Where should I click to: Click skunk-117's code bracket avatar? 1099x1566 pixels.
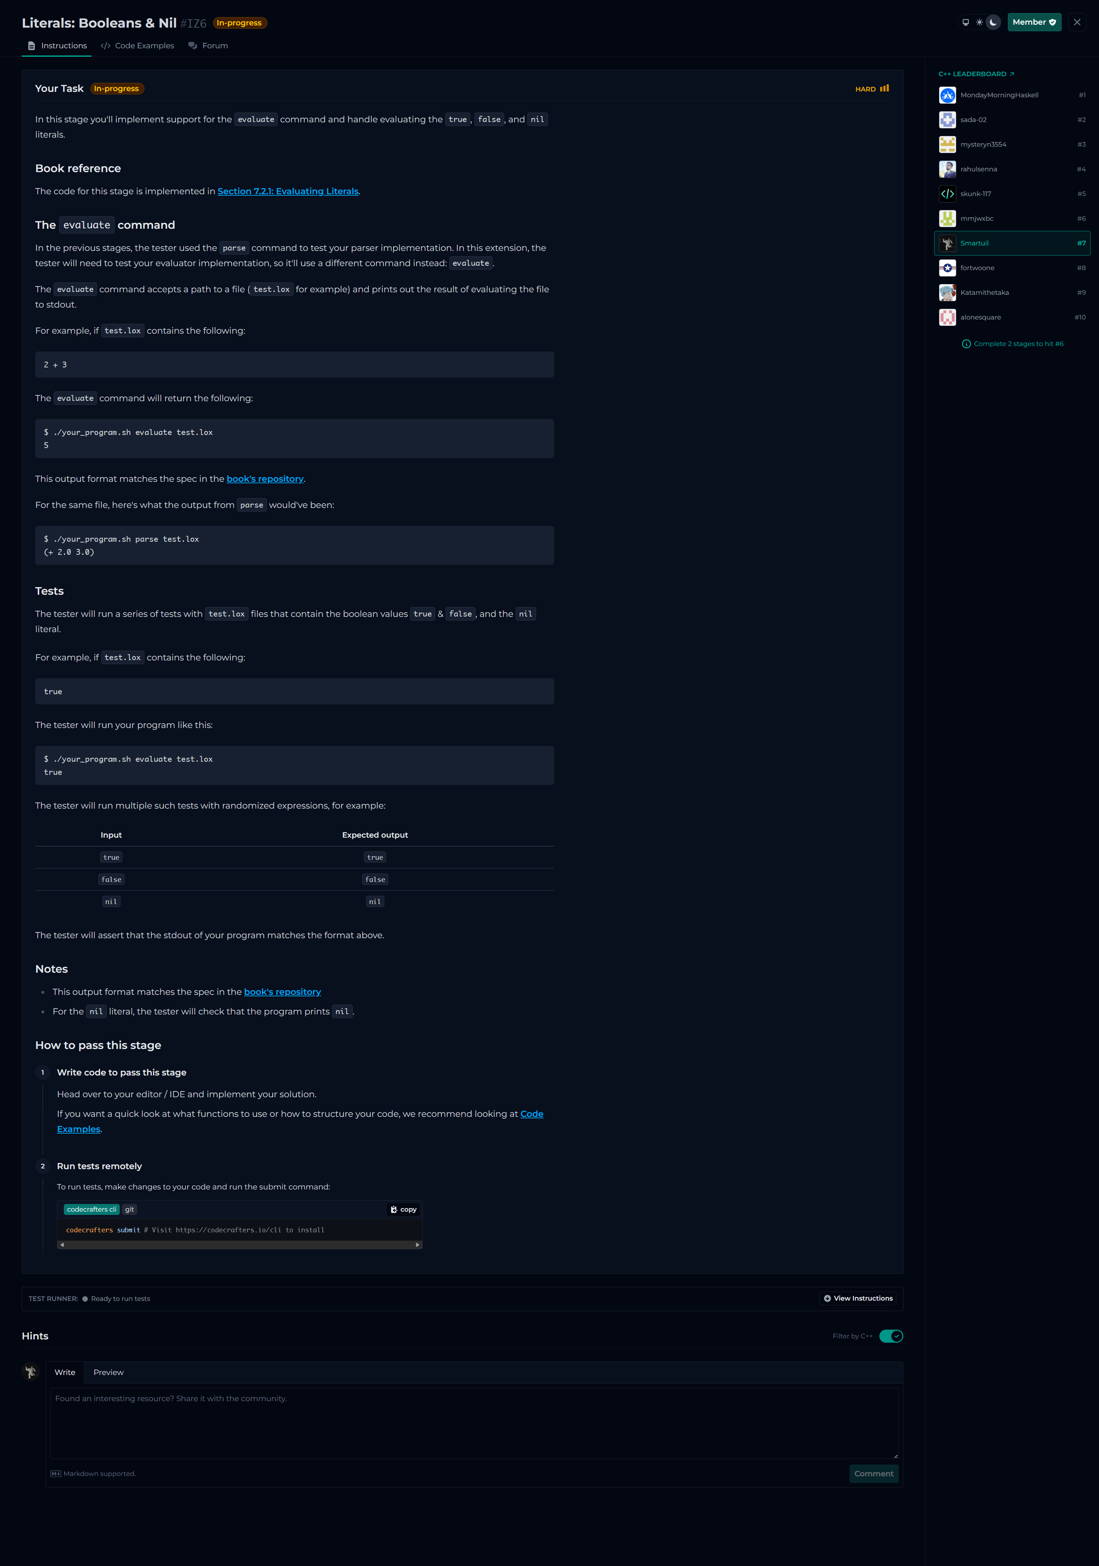947,194
